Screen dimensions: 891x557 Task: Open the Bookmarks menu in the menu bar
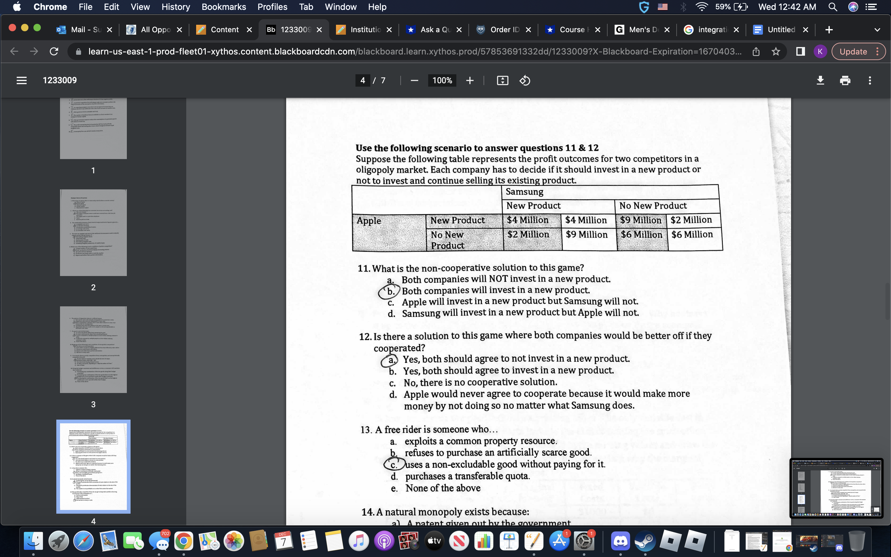pos(223,7)
